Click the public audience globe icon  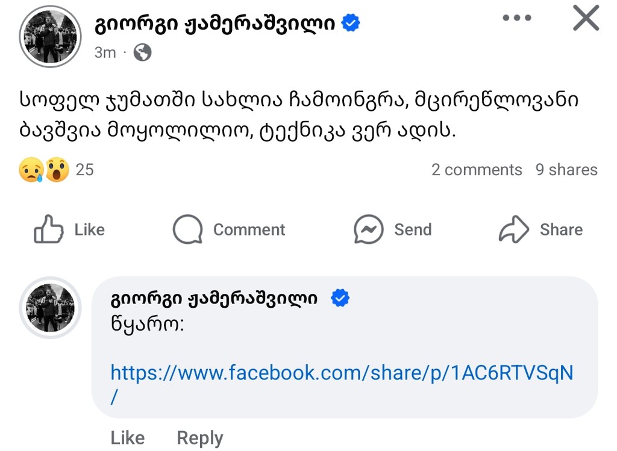click(142, 53)
